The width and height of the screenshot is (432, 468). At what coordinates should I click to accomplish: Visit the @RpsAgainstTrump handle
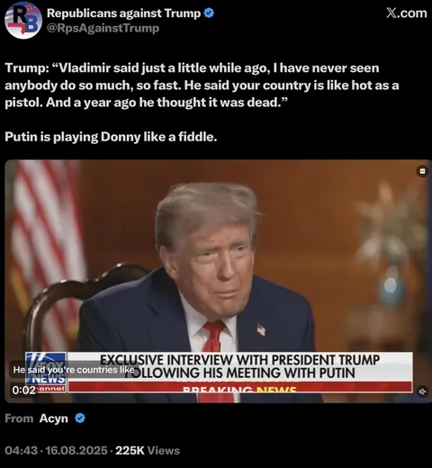(103, 28)
